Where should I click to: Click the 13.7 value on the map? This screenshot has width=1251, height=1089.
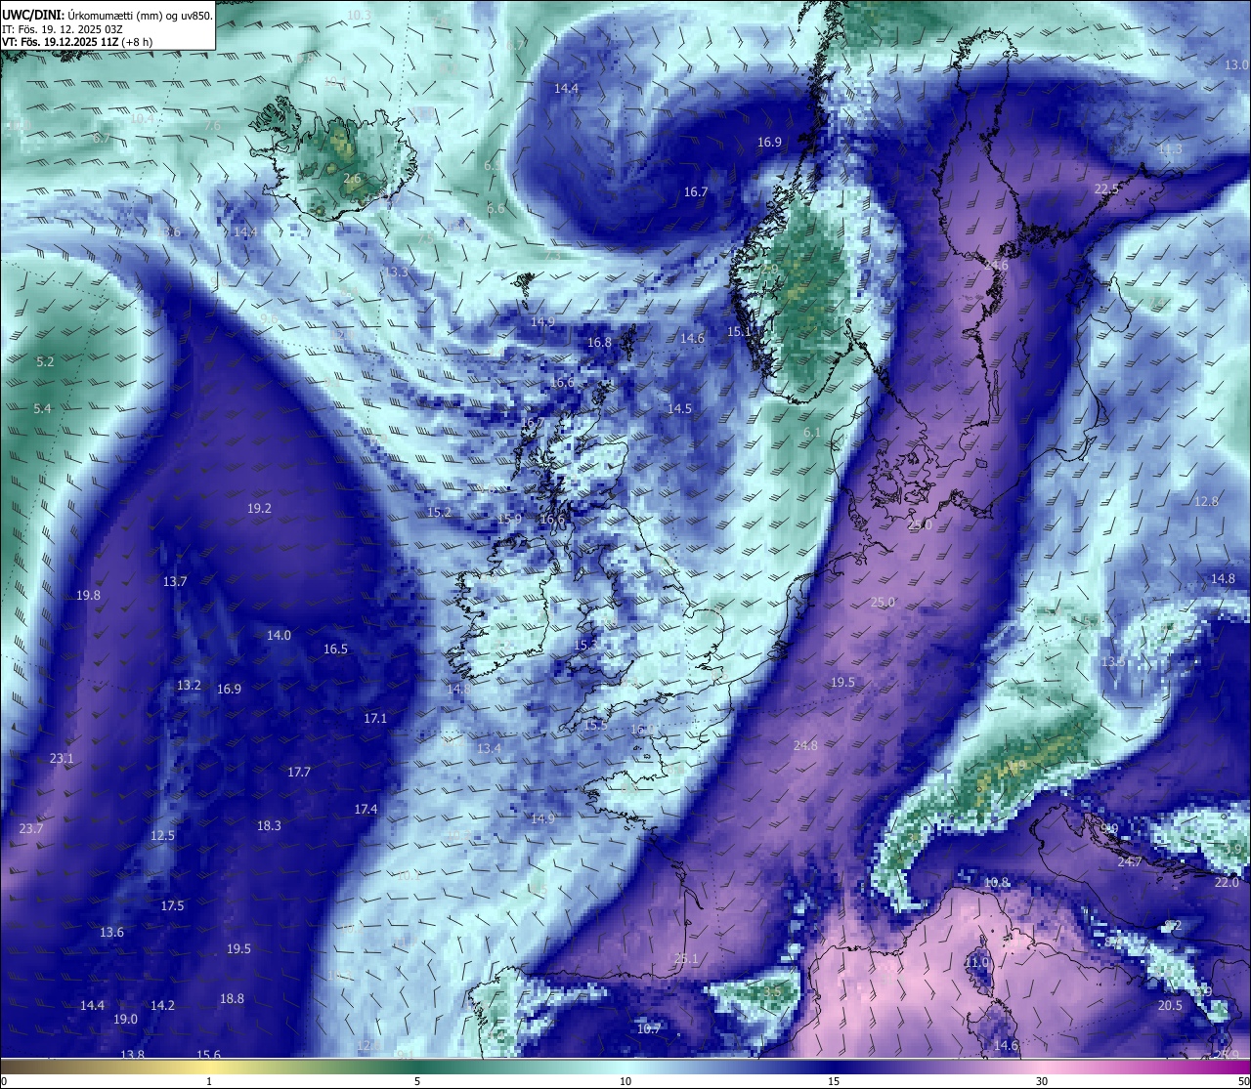click(174, 581)
